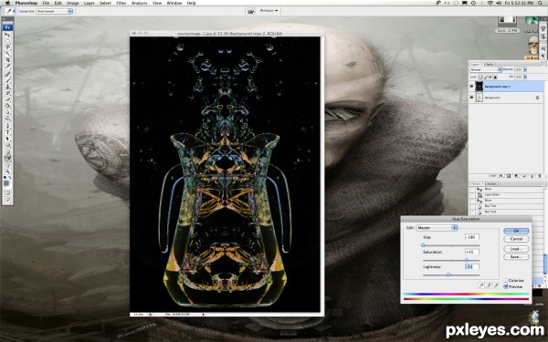Select the Brush tool
Screen dimensions: 548x342
click(7, 80)
